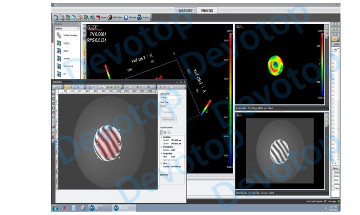Toggle the Mean checkbox in the right panel

pos(333,180)
